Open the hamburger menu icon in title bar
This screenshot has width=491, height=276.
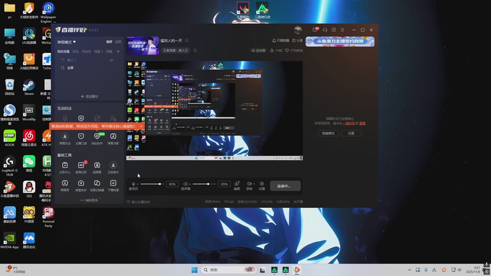click(342, 29)
